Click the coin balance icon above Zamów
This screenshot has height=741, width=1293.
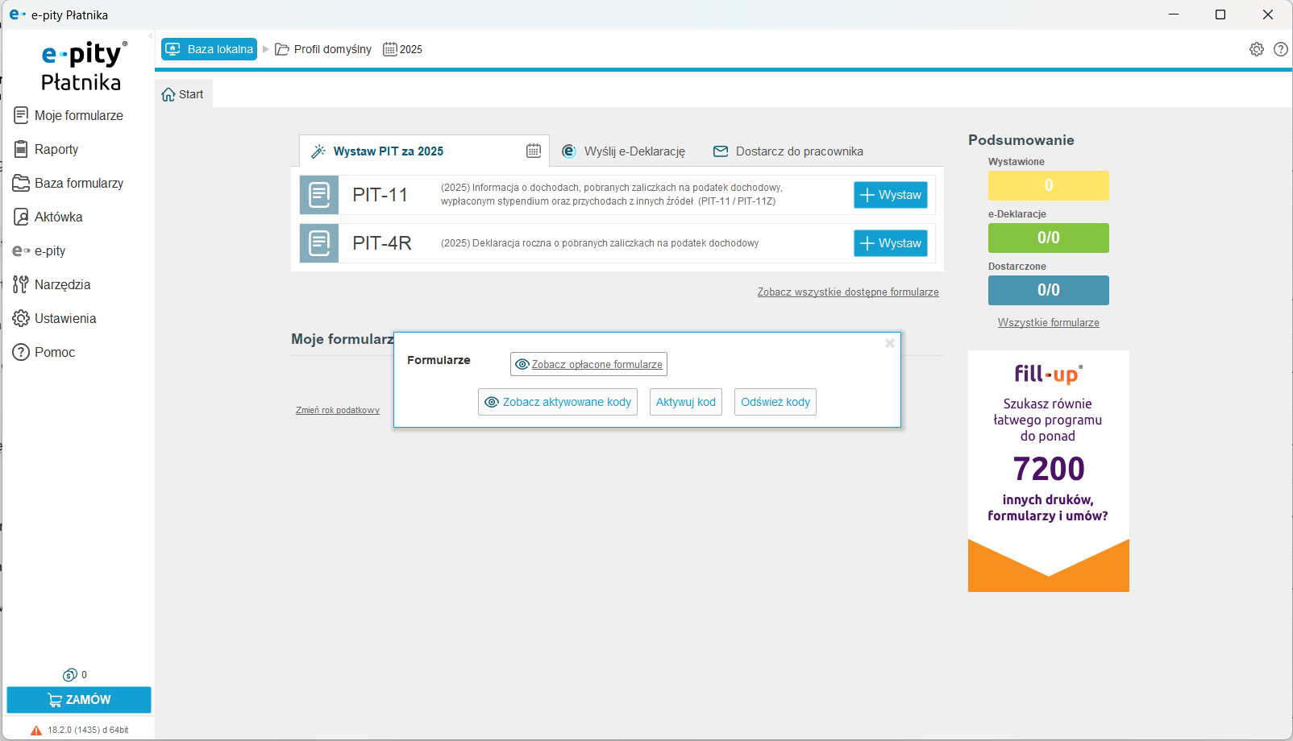(x=70, y=675)
